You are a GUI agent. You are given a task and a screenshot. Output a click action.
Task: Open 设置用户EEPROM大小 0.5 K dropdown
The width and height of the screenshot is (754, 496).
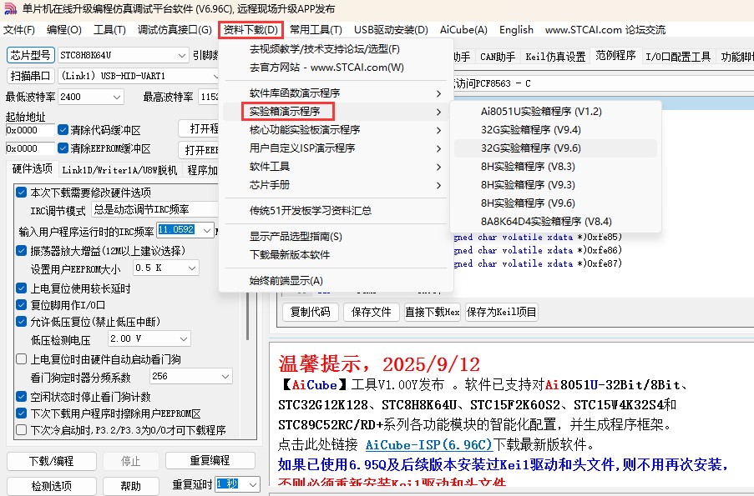(x=166, y=268)
